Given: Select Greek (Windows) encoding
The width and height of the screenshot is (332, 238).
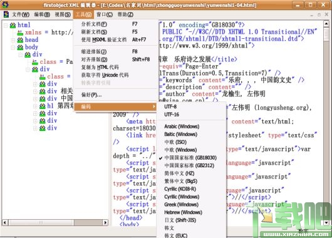Looking at the screenshot, I should click(x=192, y=205).
